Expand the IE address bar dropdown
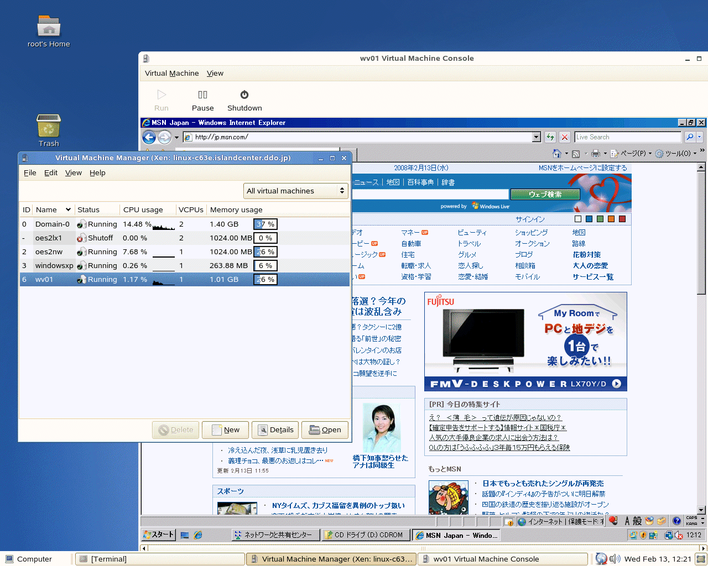 tap(536, 137)
